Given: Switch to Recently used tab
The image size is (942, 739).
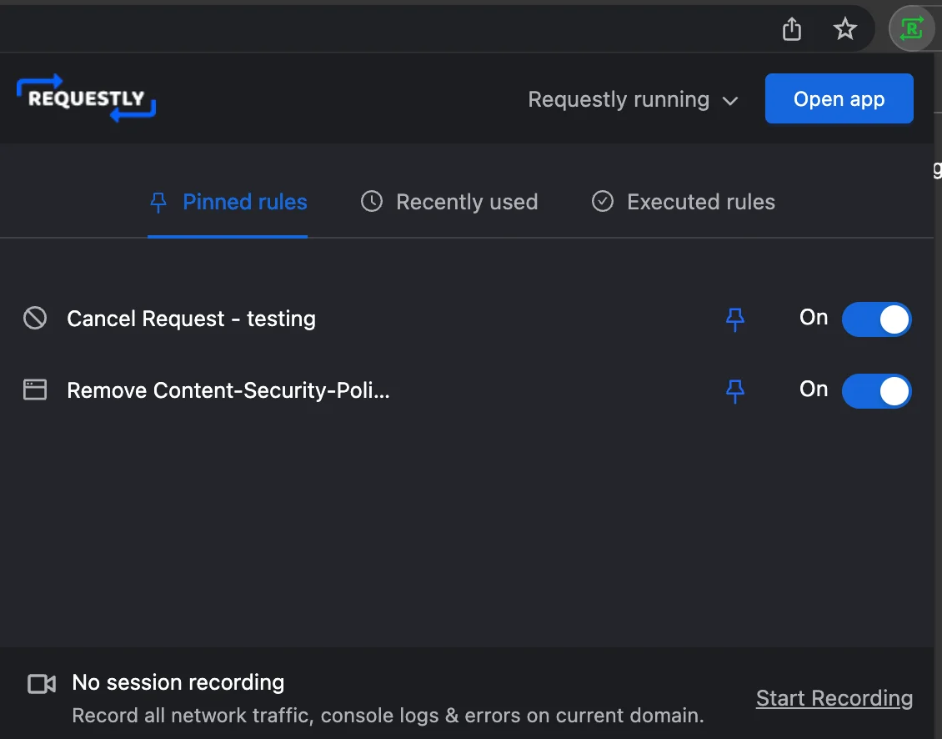Looking at the screenshot, I should pos(448,202).
